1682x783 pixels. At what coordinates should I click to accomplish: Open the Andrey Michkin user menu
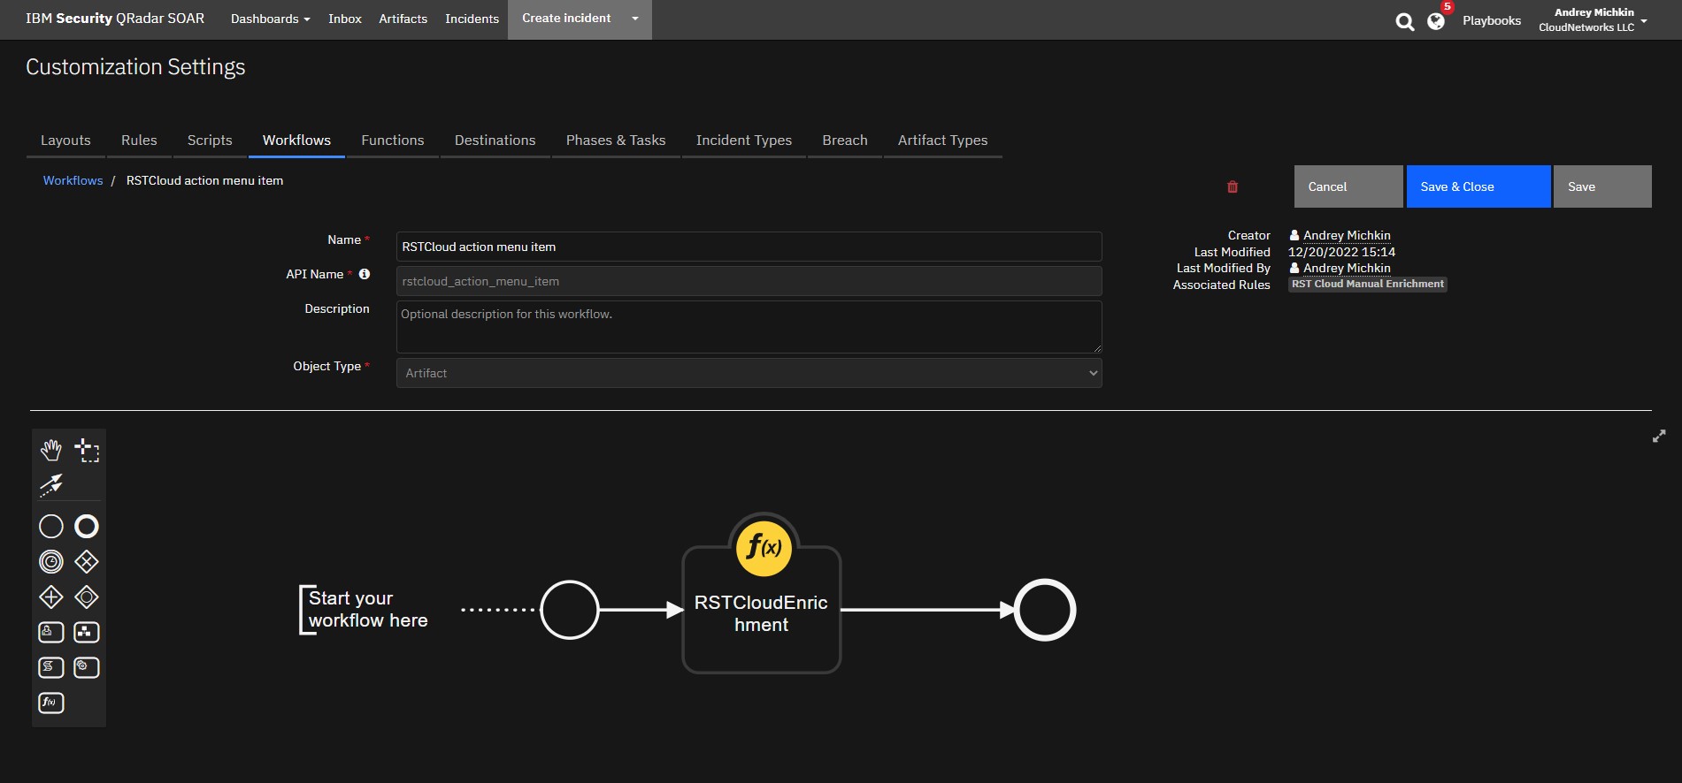tap(1593, 19)
